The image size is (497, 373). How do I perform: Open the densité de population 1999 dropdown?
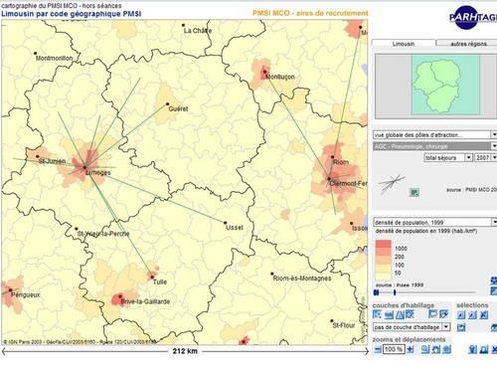coord(434,222)
